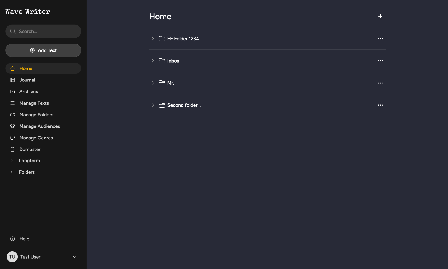The height and width of the screenshot is (269, 448).
Task: Click the TU user avatar
Action: coord(12,257)
